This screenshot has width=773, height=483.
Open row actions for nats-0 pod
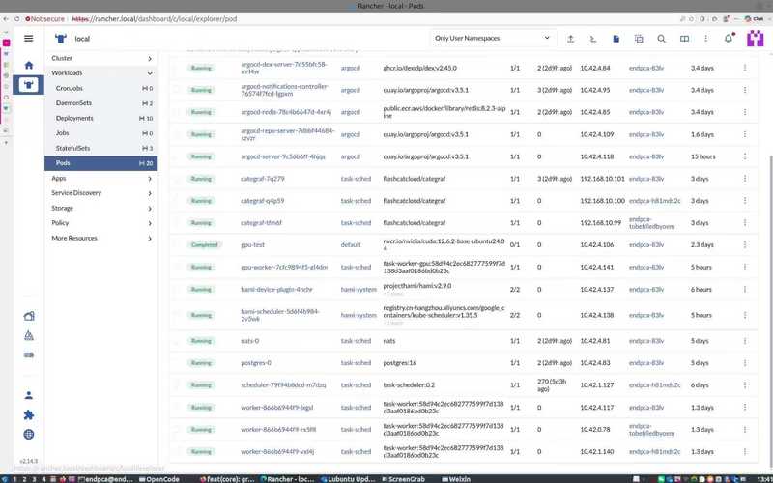click(744, 341)
